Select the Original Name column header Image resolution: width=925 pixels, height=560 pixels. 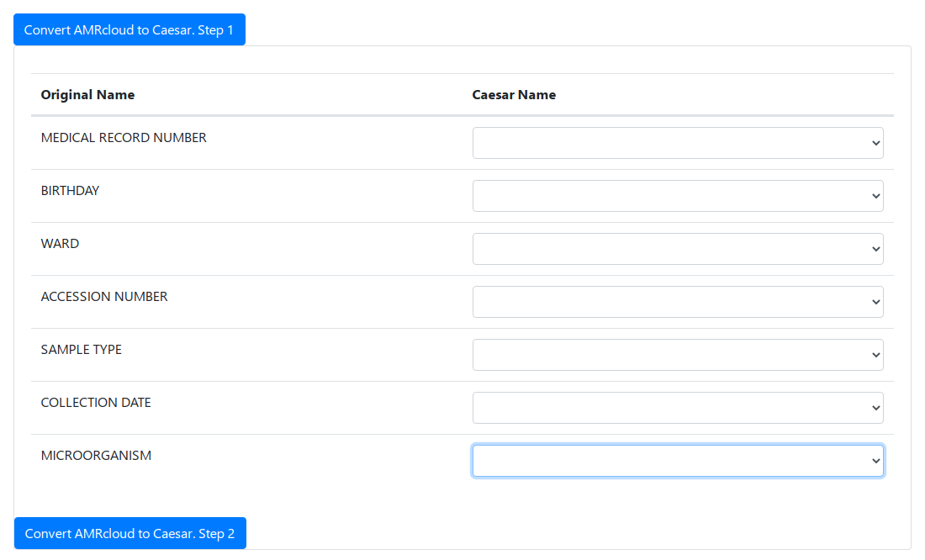click(x=87, y=95)
